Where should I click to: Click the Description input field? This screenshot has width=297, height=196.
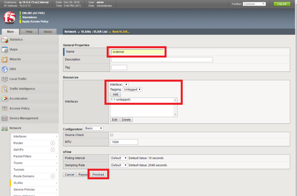pyautogui.click(x=162, y=60)
